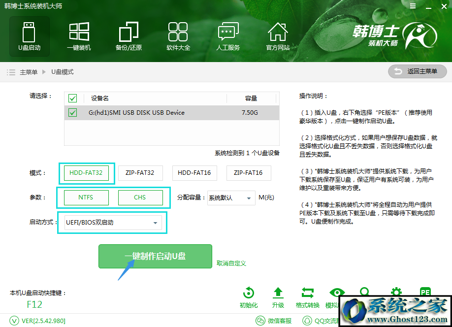Select the G:(hd1)SMI USB DISK USB Device row
Screen dimensions: 452x327
[172, 112]
